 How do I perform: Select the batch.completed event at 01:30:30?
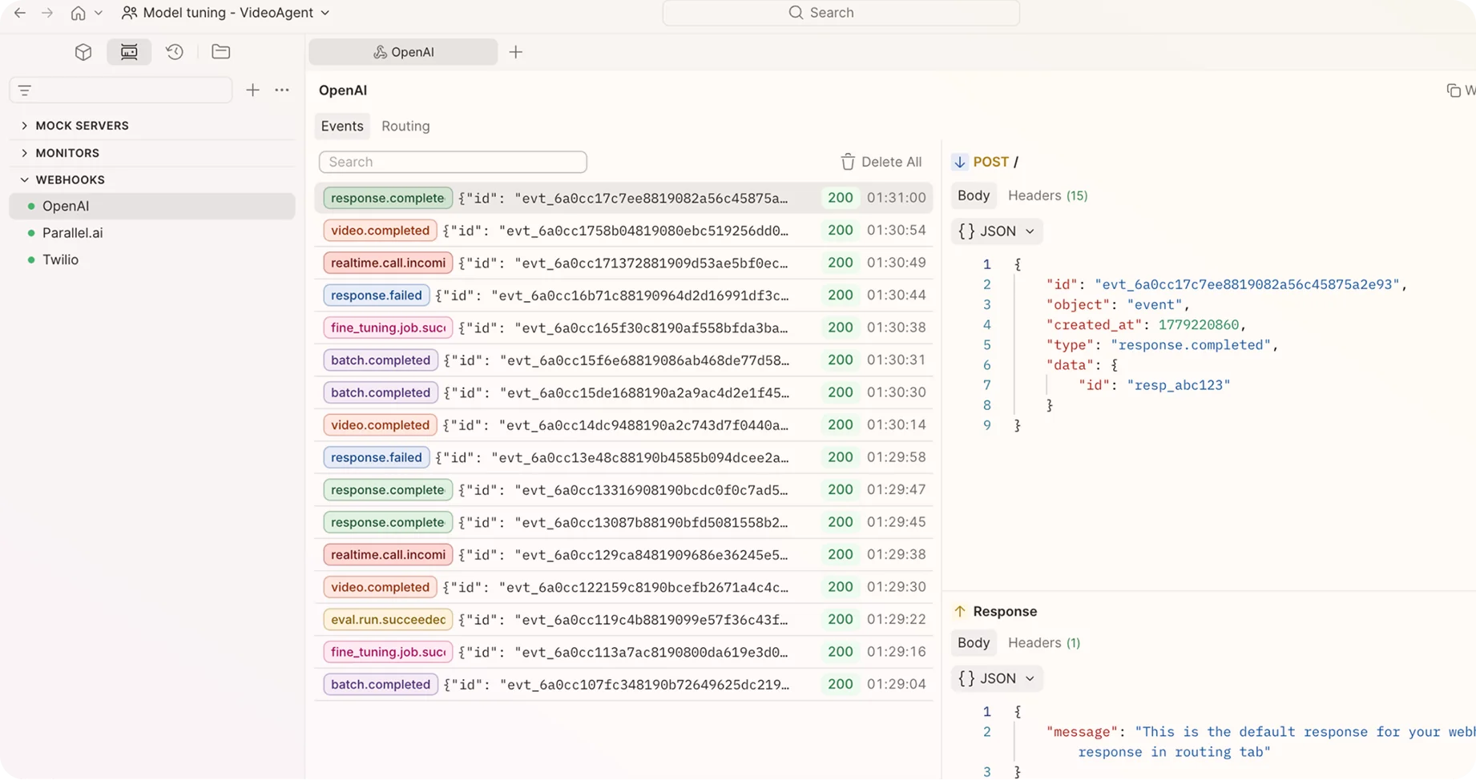click(x=623, y=392)
